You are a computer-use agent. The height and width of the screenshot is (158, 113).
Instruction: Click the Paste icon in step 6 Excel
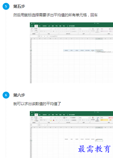(32, 118)
